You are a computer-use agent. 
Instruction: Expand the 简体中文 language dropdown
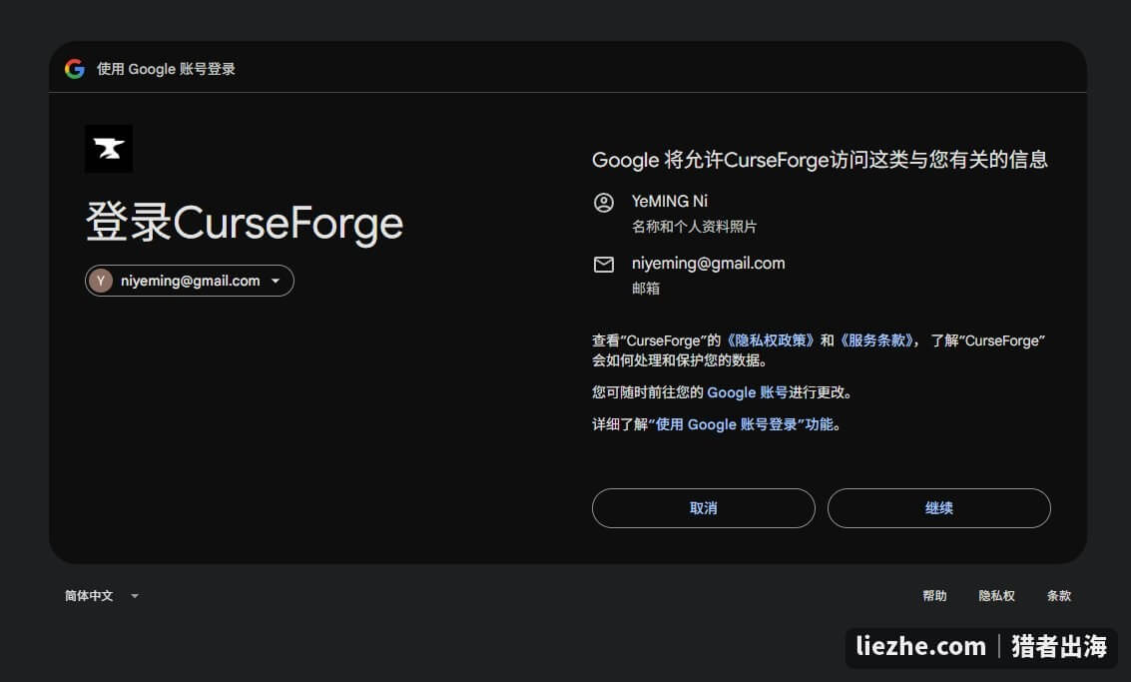pyautogui.click(x=102, y=596)
